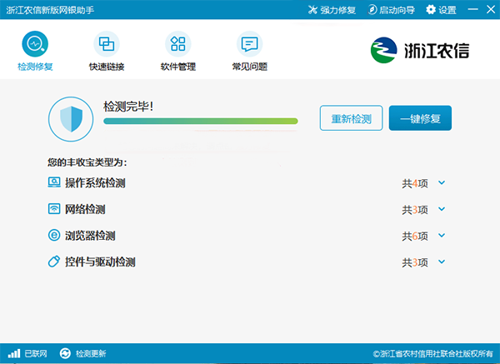Click the 浙江农信 logo

tap(420, 50)
